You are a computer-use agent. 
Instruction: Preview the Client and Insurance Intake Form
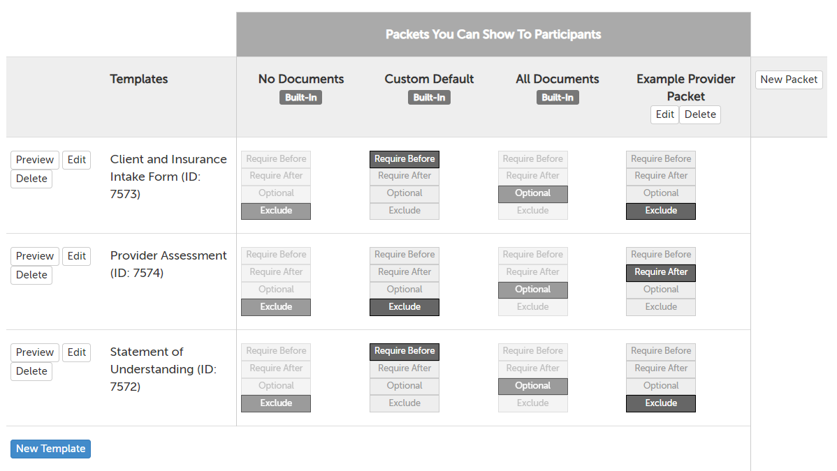[x=35, y=160]
